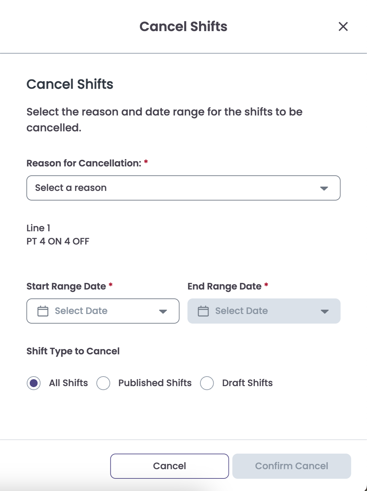Click the Published Shifts label text
The image size is (367, 491).
tap(155, 383)
